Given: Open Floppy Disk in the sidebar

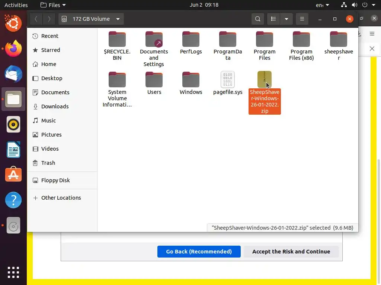Looking at the screenshot, I should 62,180.
